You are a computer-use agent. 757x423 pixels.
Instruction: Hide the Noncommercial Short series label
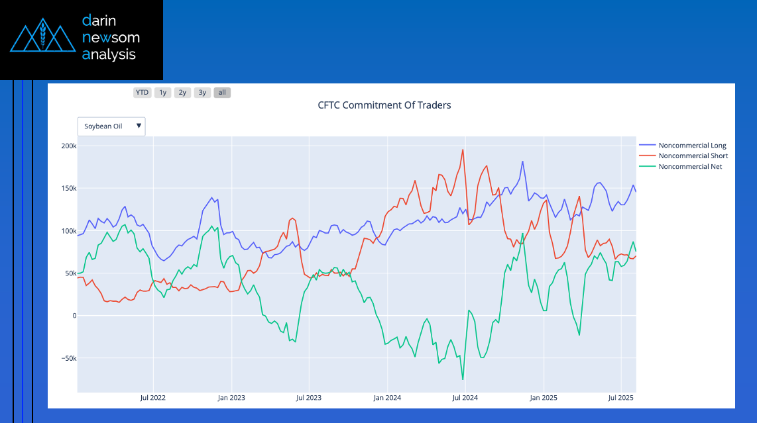[x=693, y=156]
